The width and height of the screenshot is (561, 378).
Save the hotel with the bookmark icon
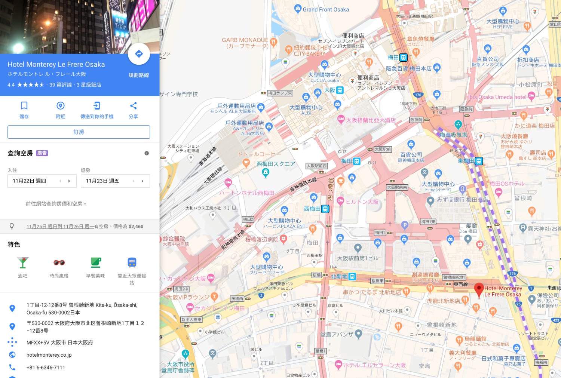(24, 105)
